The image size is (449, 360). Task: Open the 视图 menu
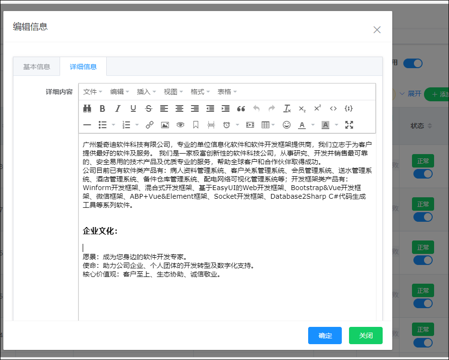(173, 92)
